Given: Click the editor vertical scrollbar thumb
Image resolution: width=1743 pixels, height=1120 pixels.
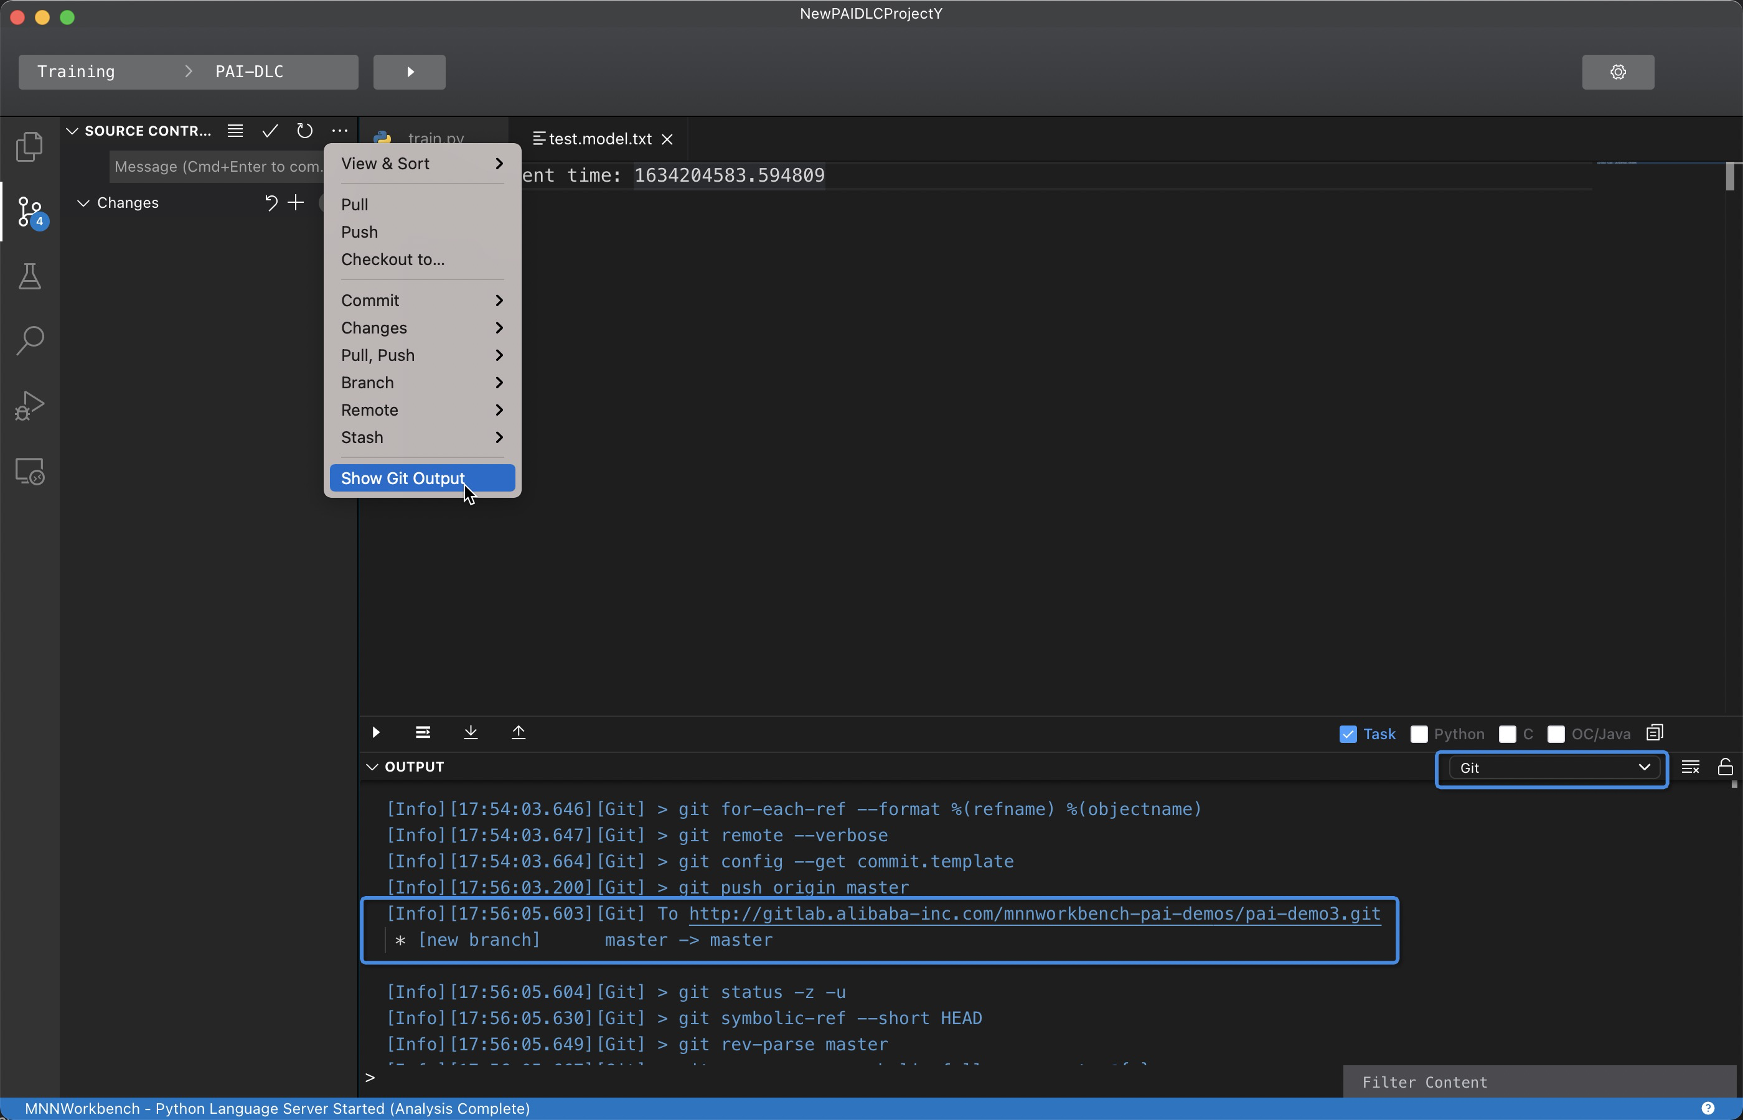Looking at the screenshot, I should pyautogui.click(x=1730, y=177).
